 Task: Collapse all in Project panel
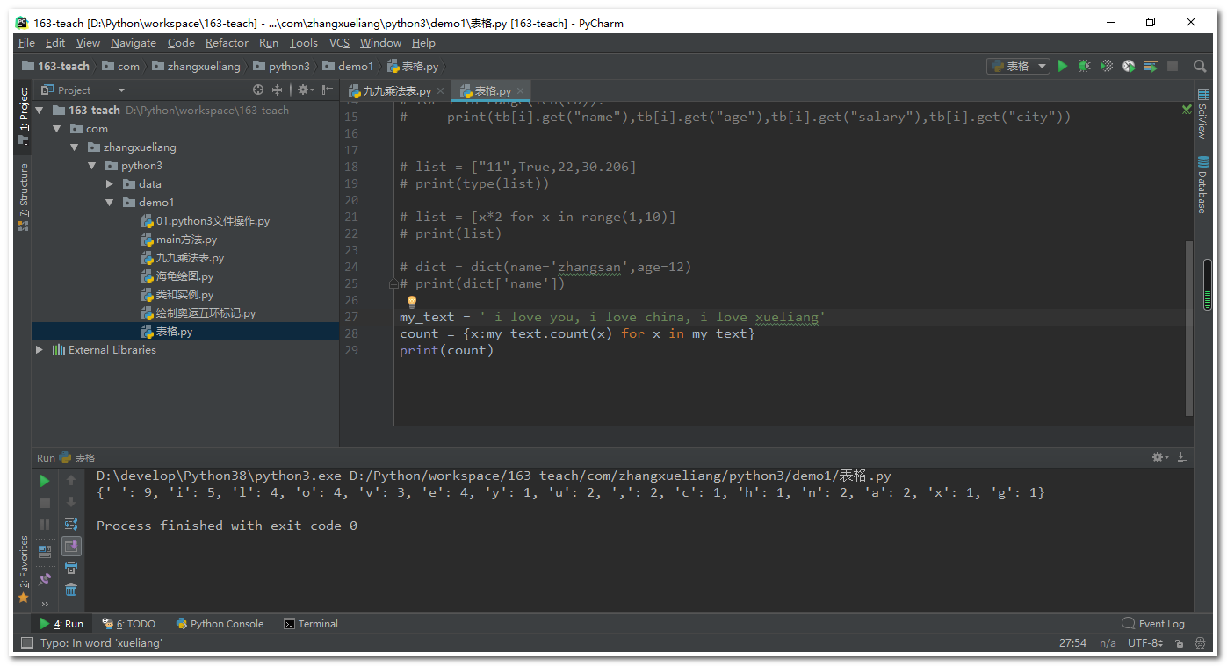(x=278, y=90)
